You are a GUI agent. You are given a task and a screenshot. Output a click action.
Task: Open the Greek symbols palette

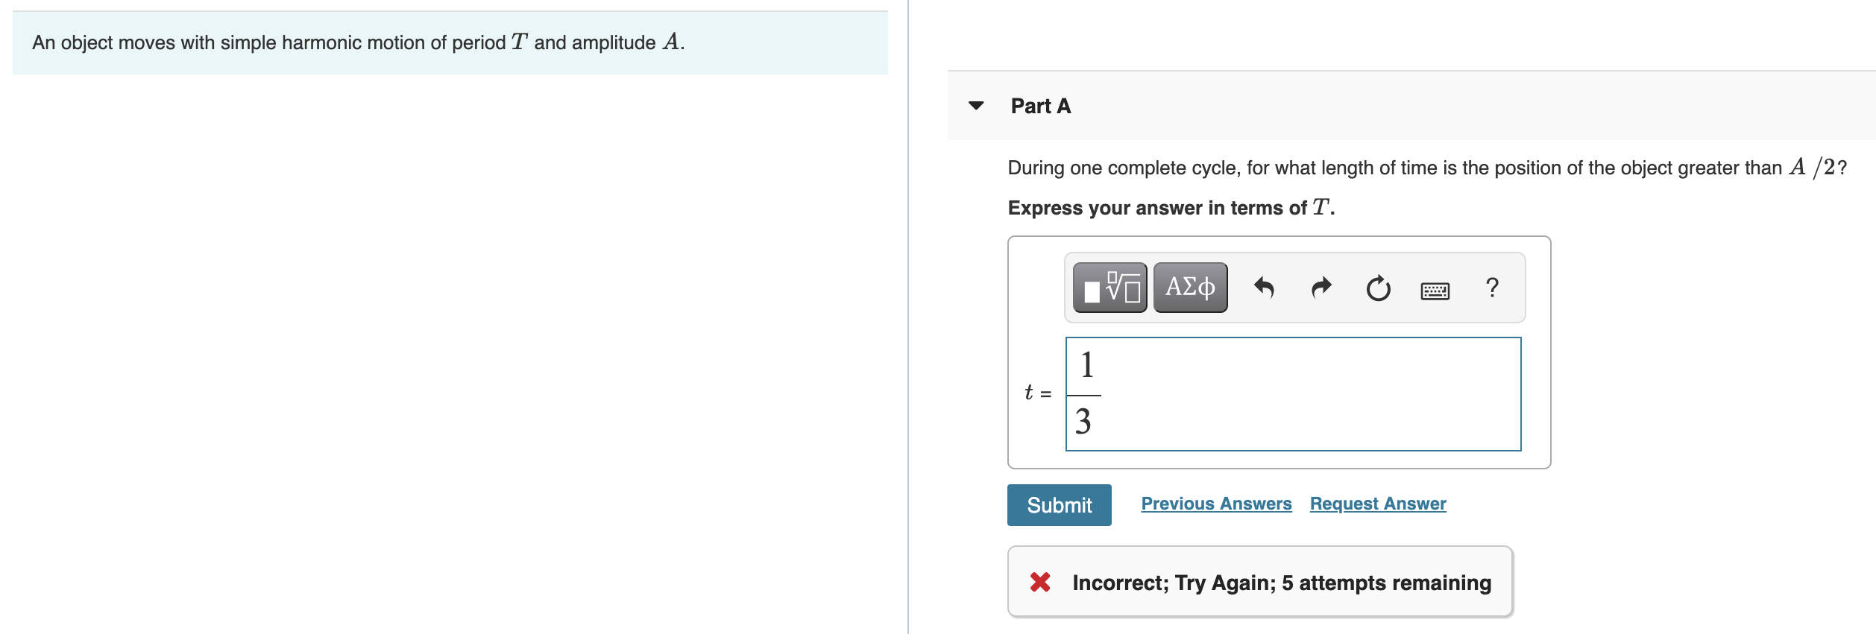(x=1190, y=288)
